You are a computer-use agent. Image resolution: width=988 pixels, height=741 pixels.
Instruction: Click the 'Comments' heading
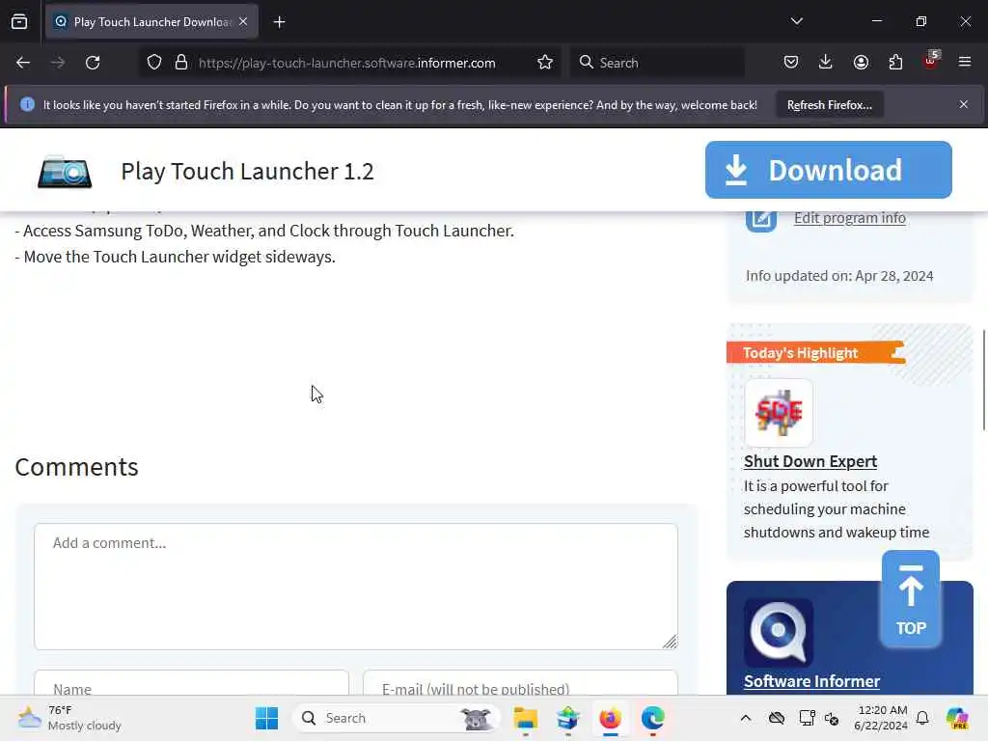(76, 467)
